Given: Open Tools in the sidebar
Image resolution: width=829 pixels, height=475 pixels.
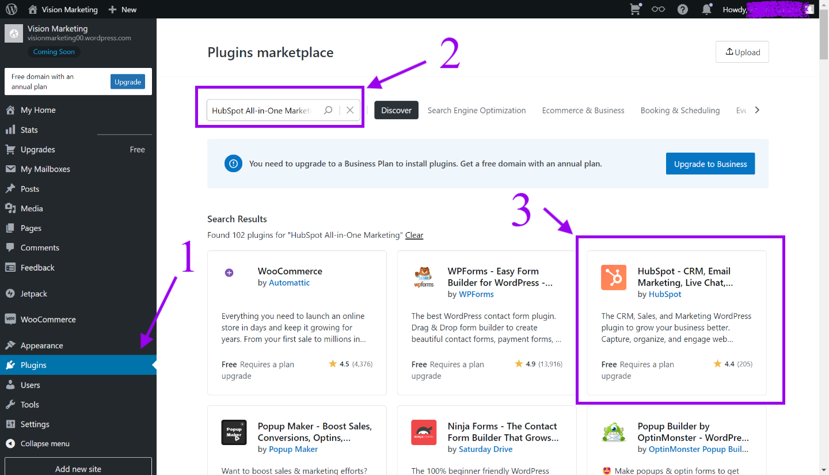Looking at the screenshot, I should [78, 404].
